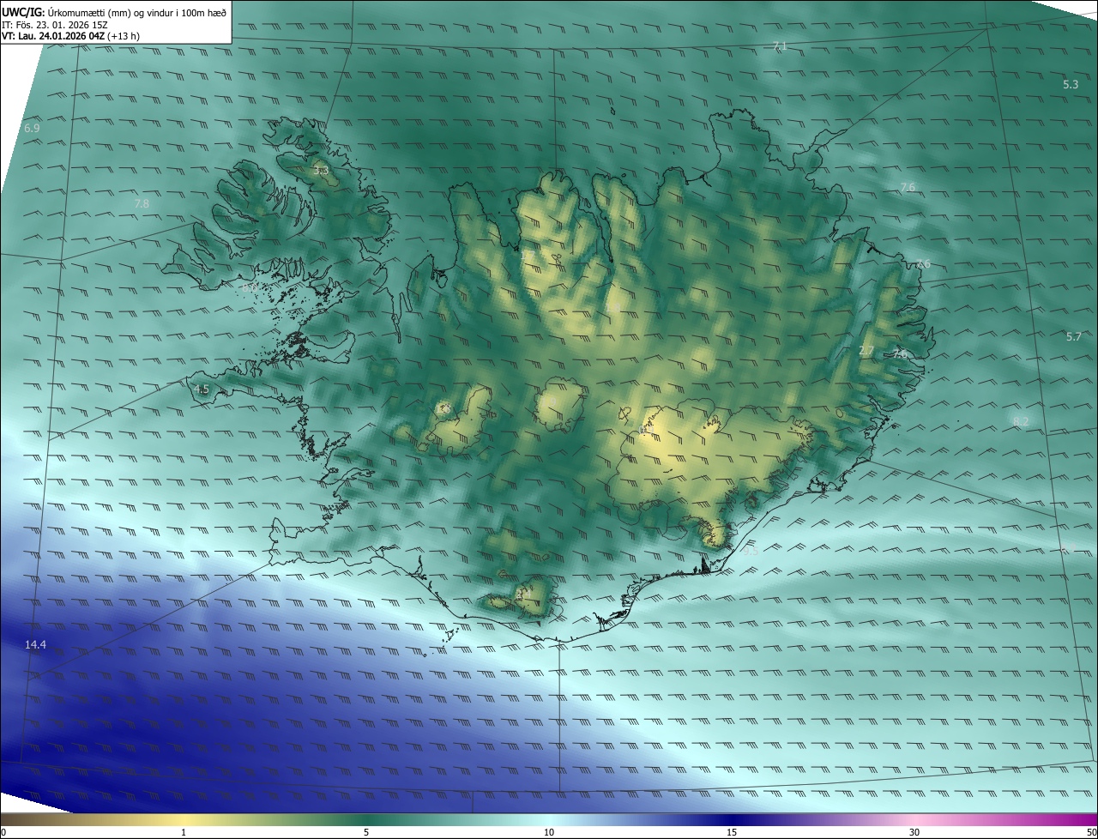Click the 0 tick on color scale
Image resolution: width=1098 pixels, height=839 pixels.
coord(3,832)
